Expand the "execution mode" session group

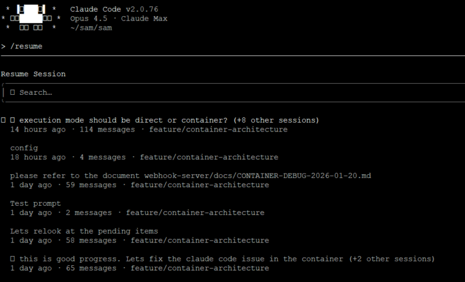pos(13,120)
